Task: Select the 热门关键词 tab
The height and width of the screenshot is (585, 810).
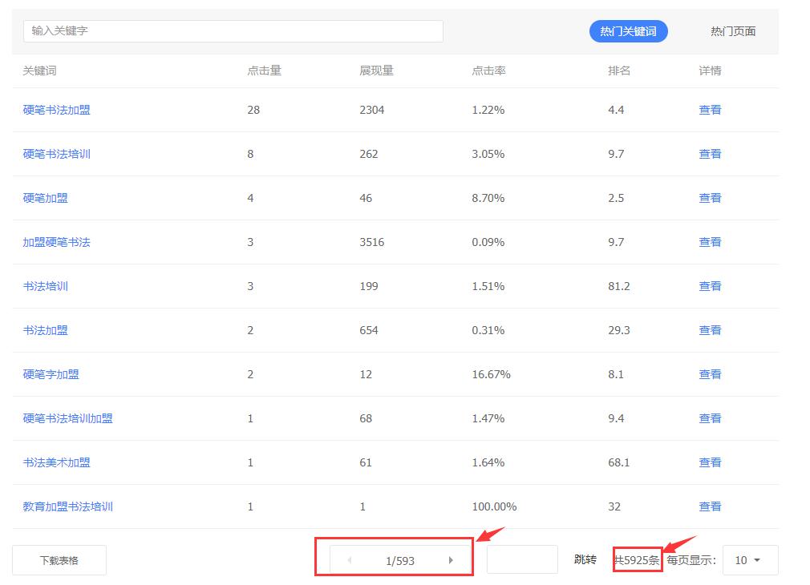Action: click(628, 31)
